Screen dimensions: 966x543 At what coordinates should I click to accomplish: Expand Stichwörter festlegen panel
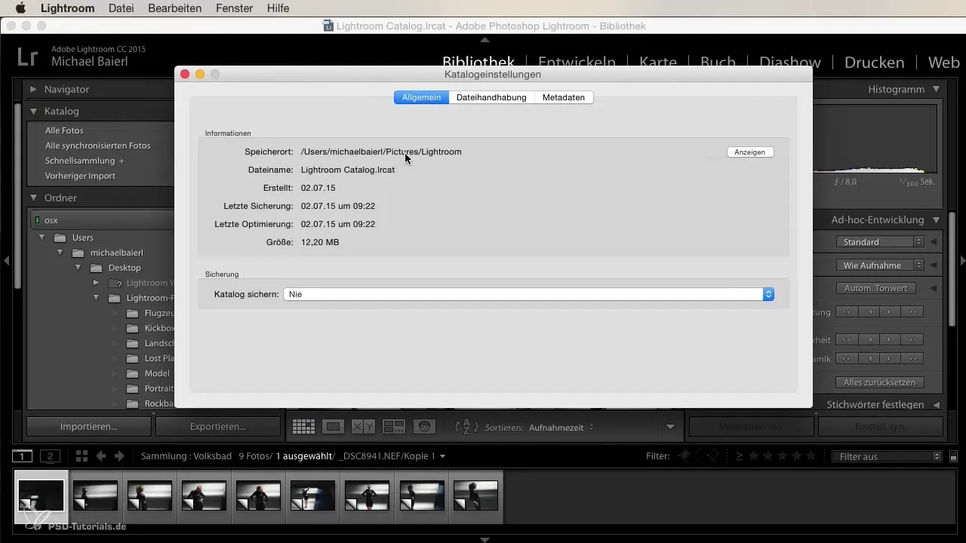936,405
